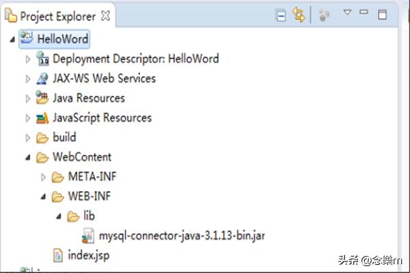Maximize the Project Explorer view
This screenshot has width=410, height=273.
pyautogui.click(x=383, y=14)
